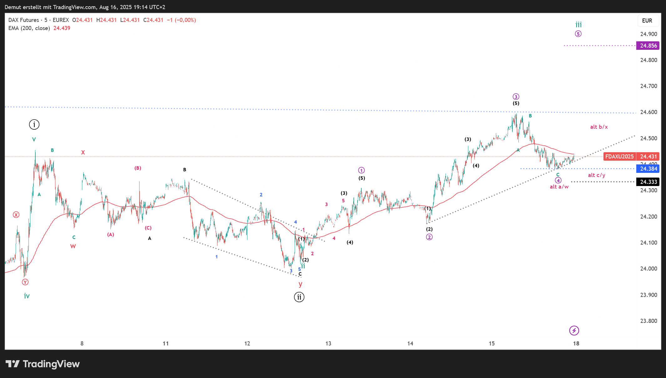Click the DAX Futures symbol title
This screenshot has width=666, height=378.
pyautogui.click(x=23, y=20)
